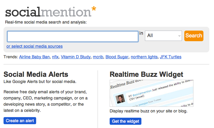Click the Get the widget button

[126, 121]
